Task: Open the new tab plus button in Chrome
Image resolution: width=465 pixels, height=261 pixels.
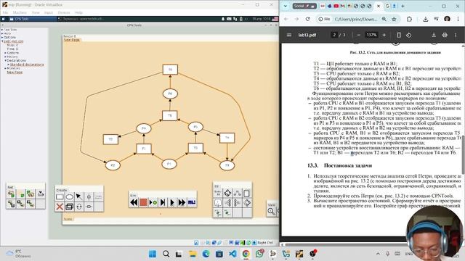Action: [x=403, y=6]
